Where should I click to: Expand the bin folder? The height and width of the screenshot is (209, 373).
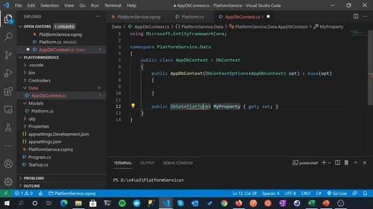[x=31, y=73]
